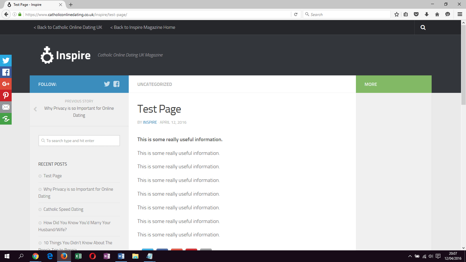
Task: Open the Catholic Speed Dating post
Action: tap(63, 209)
